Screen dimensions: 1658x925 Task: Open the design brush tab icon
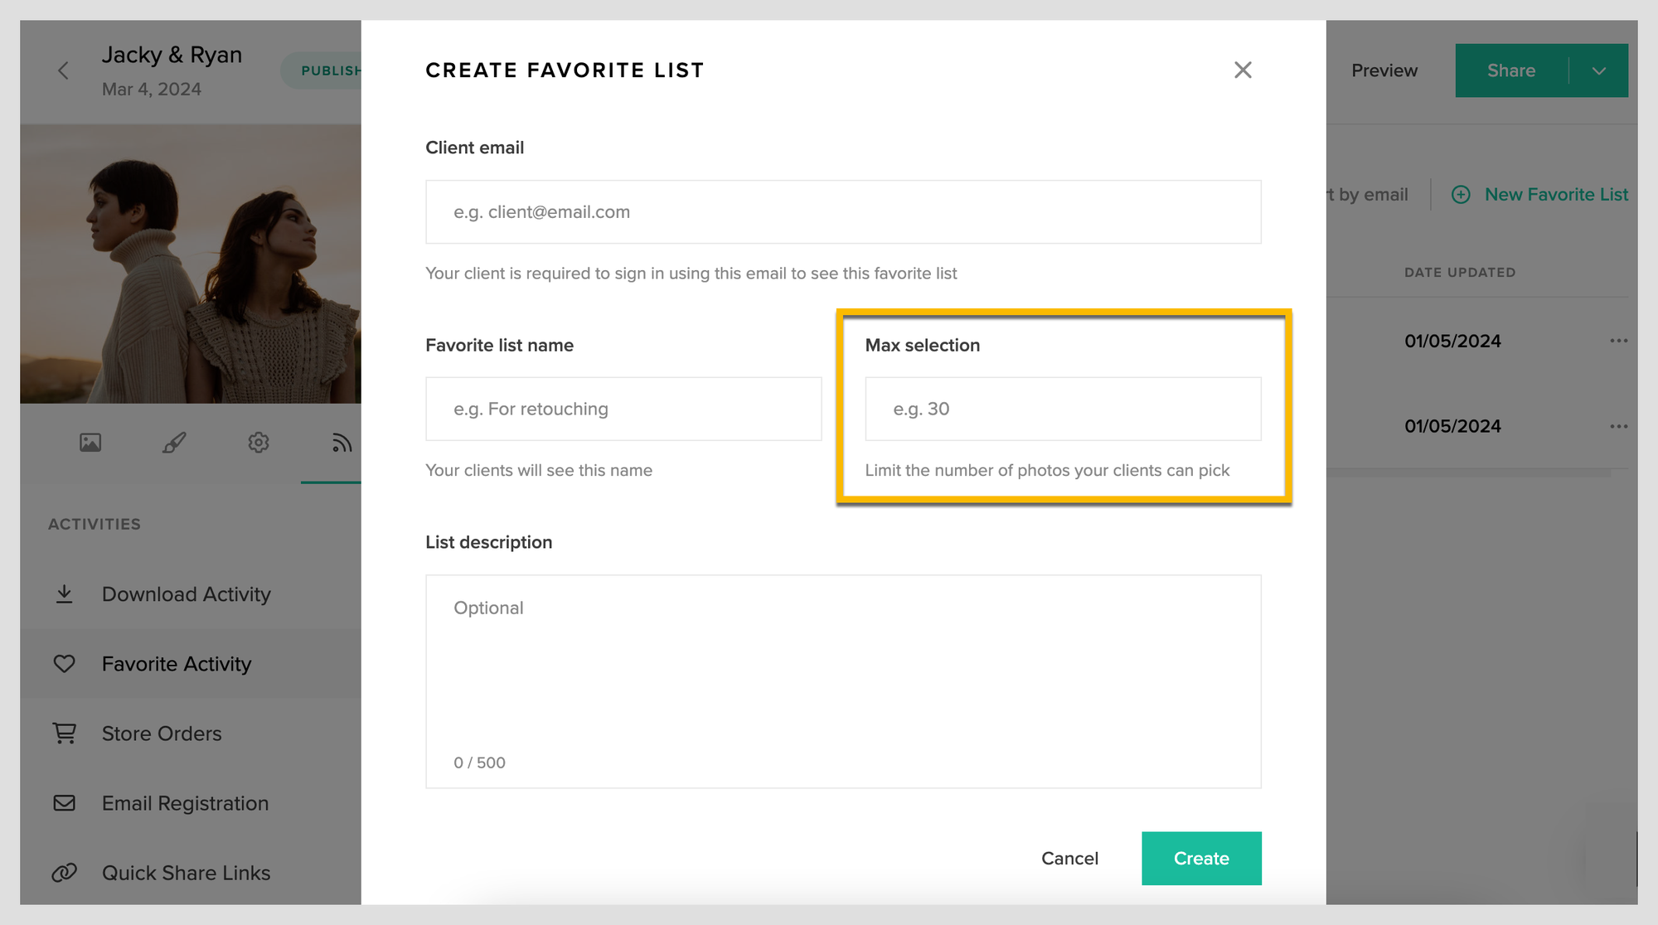coord(174,443)
